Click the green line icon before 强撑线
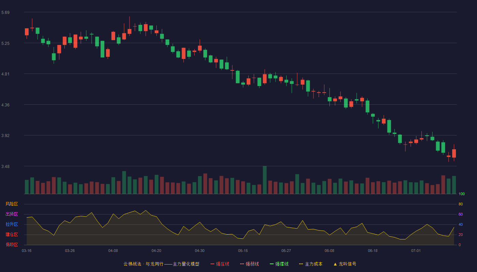Image resolution: width=477 pixels, height=272 pixels. pyautogui.click(x=272, y=264)
